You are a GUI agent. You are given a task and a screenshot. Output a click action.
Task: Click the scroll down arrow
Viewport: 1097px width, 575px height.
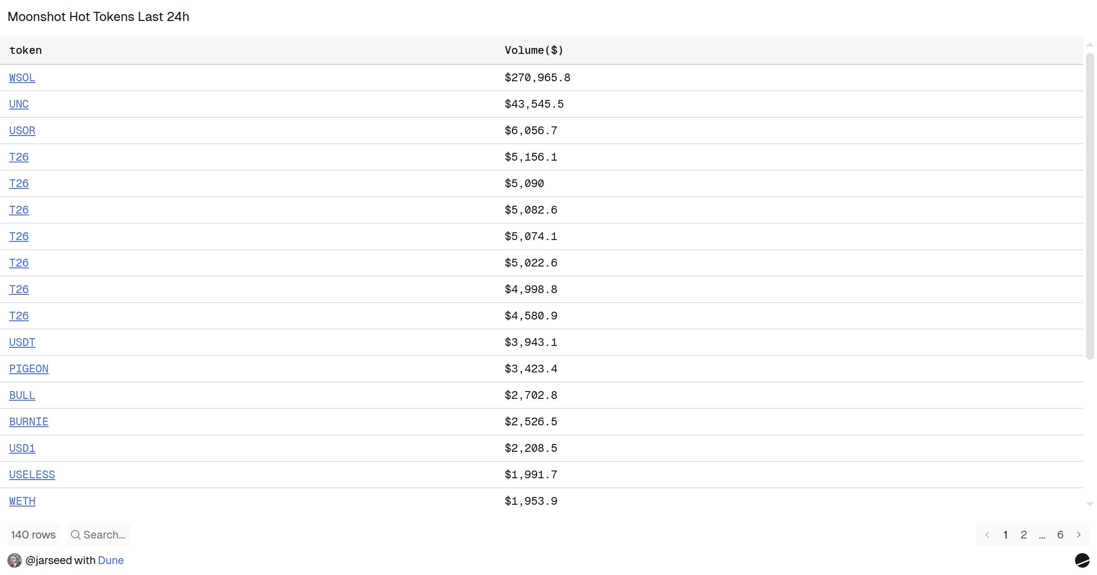pyautogui.click(x=1090, y=504)
